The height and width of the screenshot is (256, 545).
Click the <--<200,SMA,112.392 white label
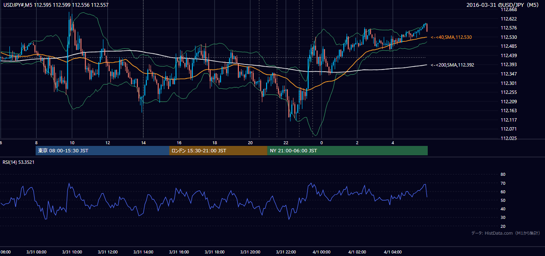coord(452,65)
